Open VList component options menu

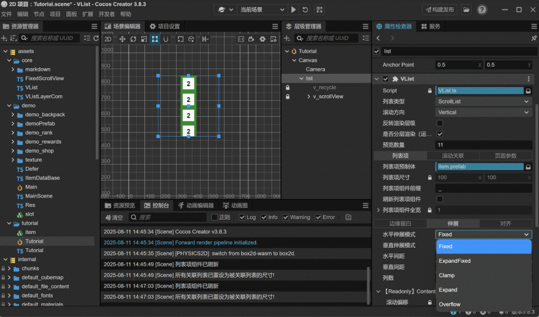click(528, 79)
